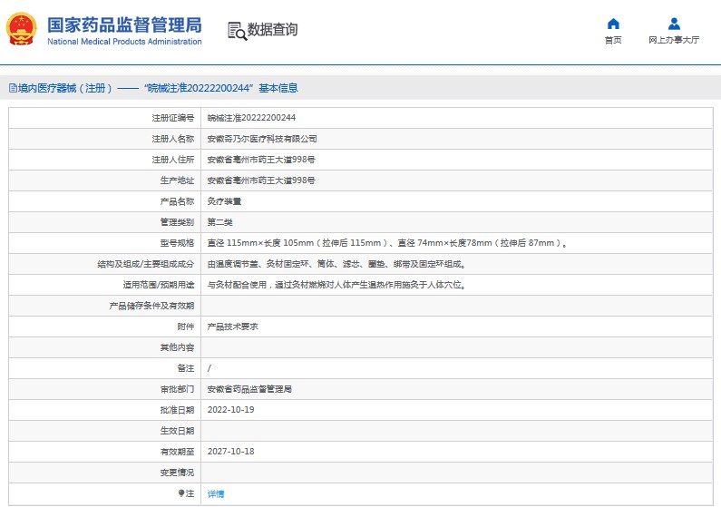Click the 网上办事大厅 person icon
Screen dimensions: 721x507
[674, 24]
